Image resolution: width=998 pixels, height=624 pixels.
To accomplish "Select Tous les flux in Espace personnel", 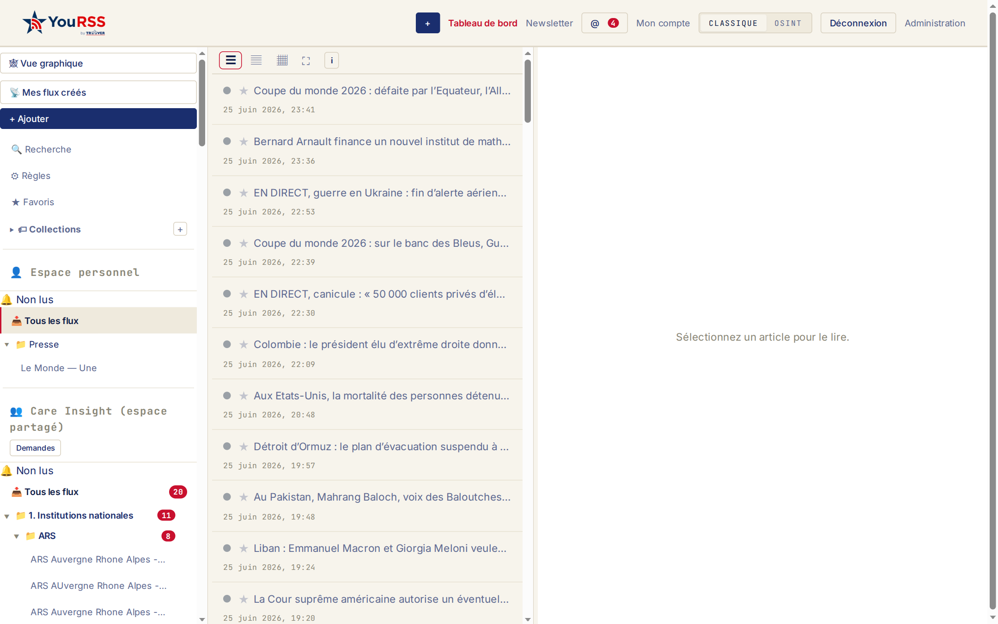I will tap(98, 321).
